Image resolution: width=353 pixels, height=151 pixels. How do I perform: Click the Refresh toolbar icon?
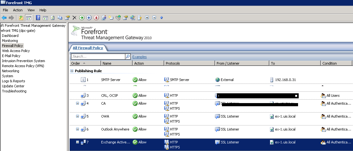tap(53, 18)
